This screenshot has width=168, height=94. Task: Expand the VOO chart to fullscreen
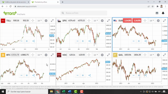108,55
